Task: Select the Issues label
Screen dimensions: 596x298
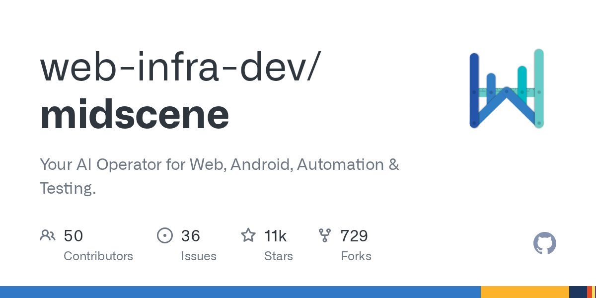Action: (x=199, y=256)
